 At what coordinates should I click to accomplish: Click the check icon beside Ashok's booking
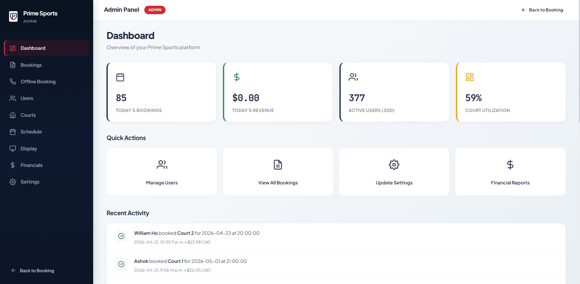coord(121,264)
